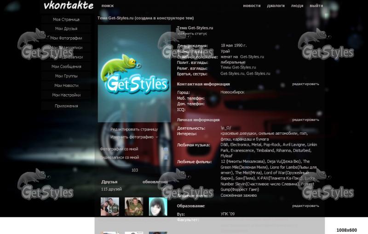Viewport: 368px width, 234px height.
Task: Open the Get-Styles chameleon profile photo
Action: (x=134, y=74)
